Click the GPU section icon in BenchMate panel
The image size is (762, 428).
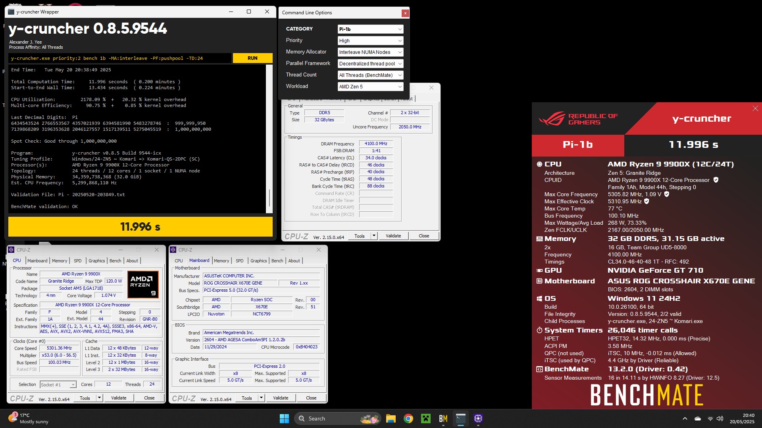[x=539, y=270]
